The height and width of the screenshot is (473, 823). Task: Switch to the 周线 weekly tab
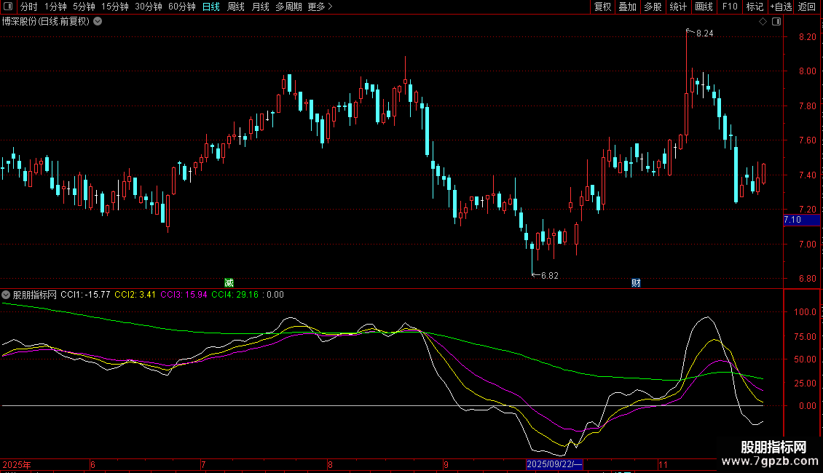(236, 7)
